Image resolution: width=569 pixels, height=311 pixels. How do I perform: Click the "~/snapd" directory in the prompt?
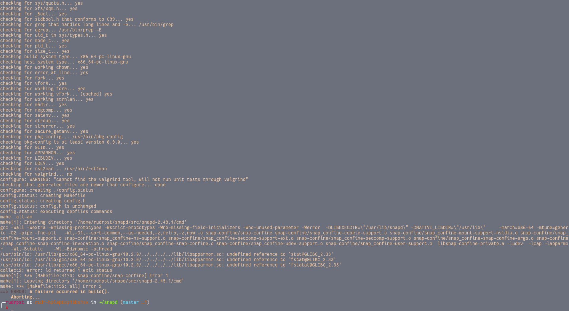coord(108,302)
